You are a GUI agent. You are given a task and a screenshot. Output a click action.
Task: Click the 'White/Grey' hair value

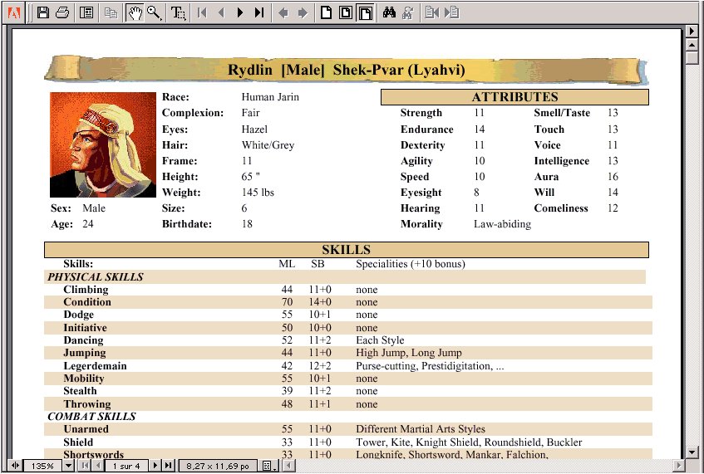click(x=268, y=144)
